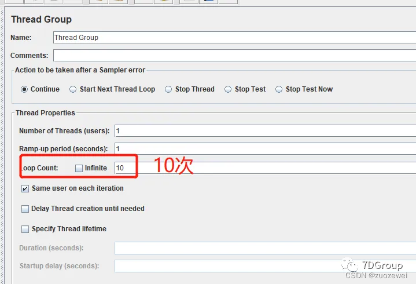Click the "Thread Properties" section title
The width and height of the screenshot is (416, 284).
coord(45,113)
